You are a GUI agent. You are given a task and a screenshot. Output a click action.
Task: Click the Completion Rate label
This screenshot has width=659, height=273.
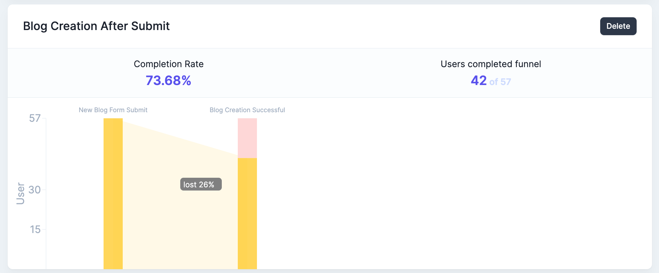point(168,64)
